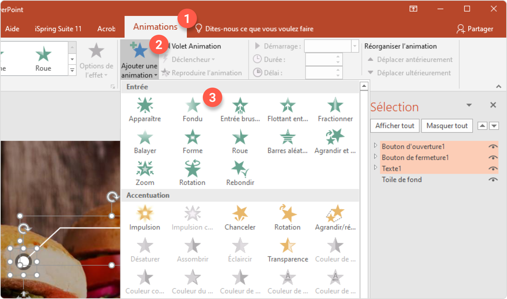Apply the Impulsion emphasis effect

[x=145, y=218]
